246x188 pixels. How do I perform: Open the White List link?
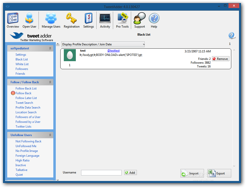22,64
